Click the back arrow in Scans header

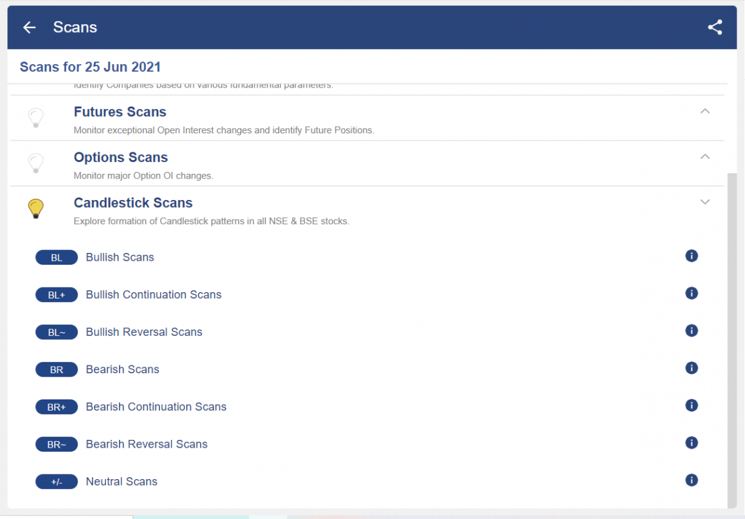point(29,27)
